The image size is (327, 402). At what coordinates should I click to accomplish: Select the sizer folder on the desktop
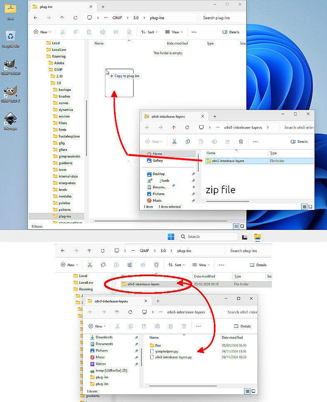click(x=10, y=12)
